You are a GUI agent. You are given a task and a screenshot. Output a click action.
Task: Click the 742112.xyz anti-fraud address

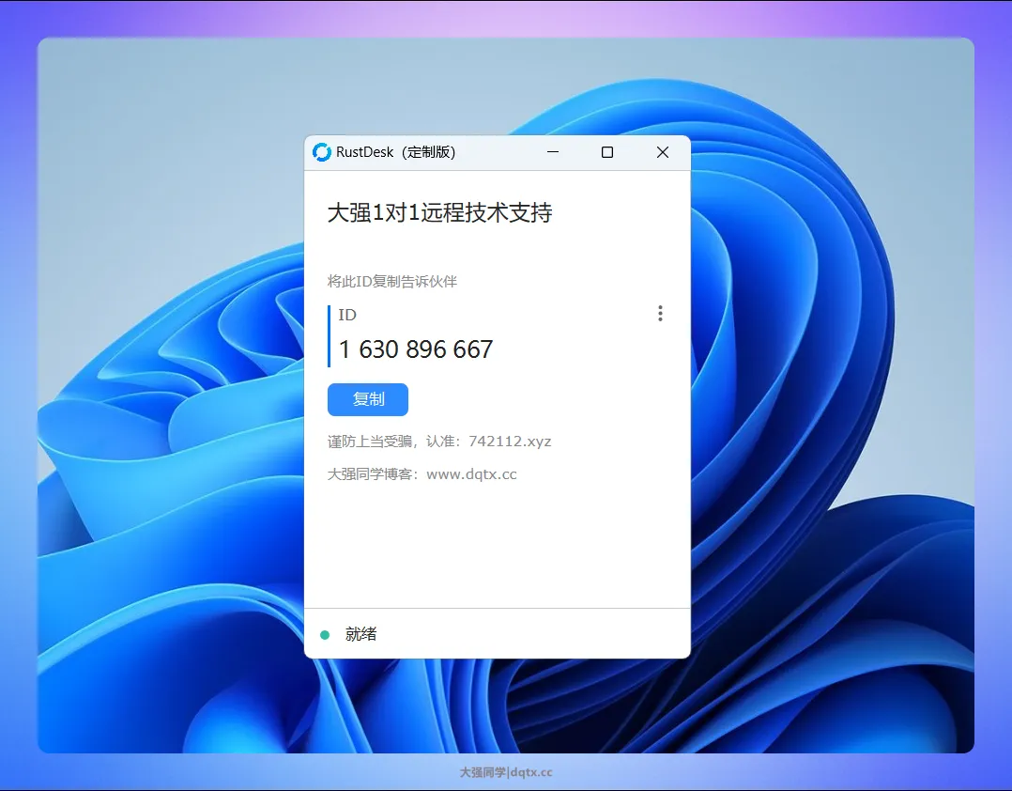point(510,442)
